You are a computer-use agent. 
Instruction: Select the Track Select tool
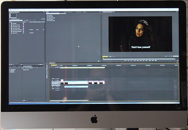point(47,65)
